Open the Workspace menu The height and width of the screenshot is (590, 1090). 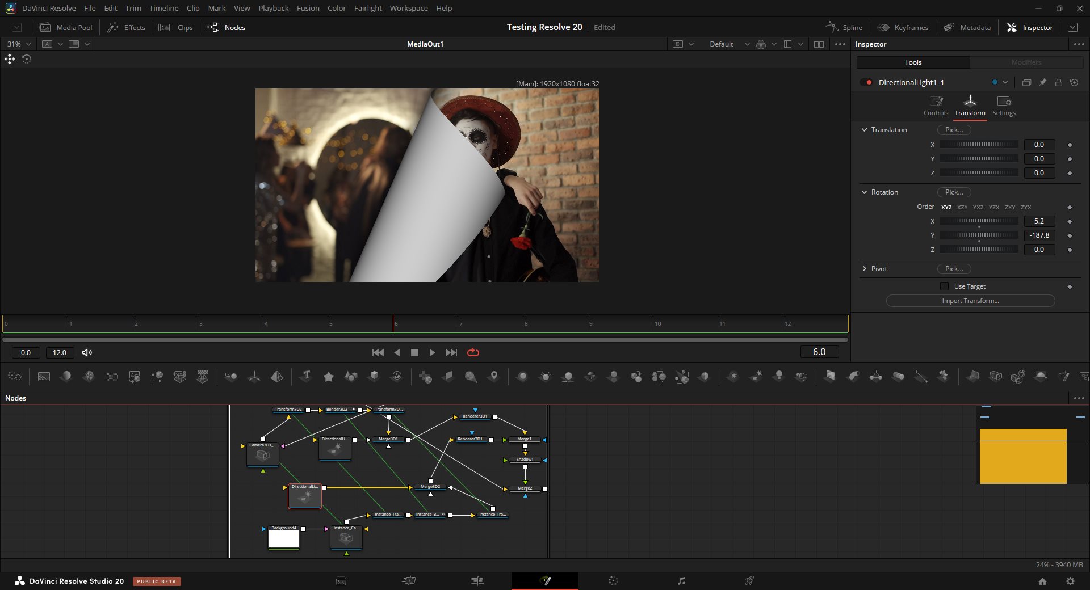point(409,8)
